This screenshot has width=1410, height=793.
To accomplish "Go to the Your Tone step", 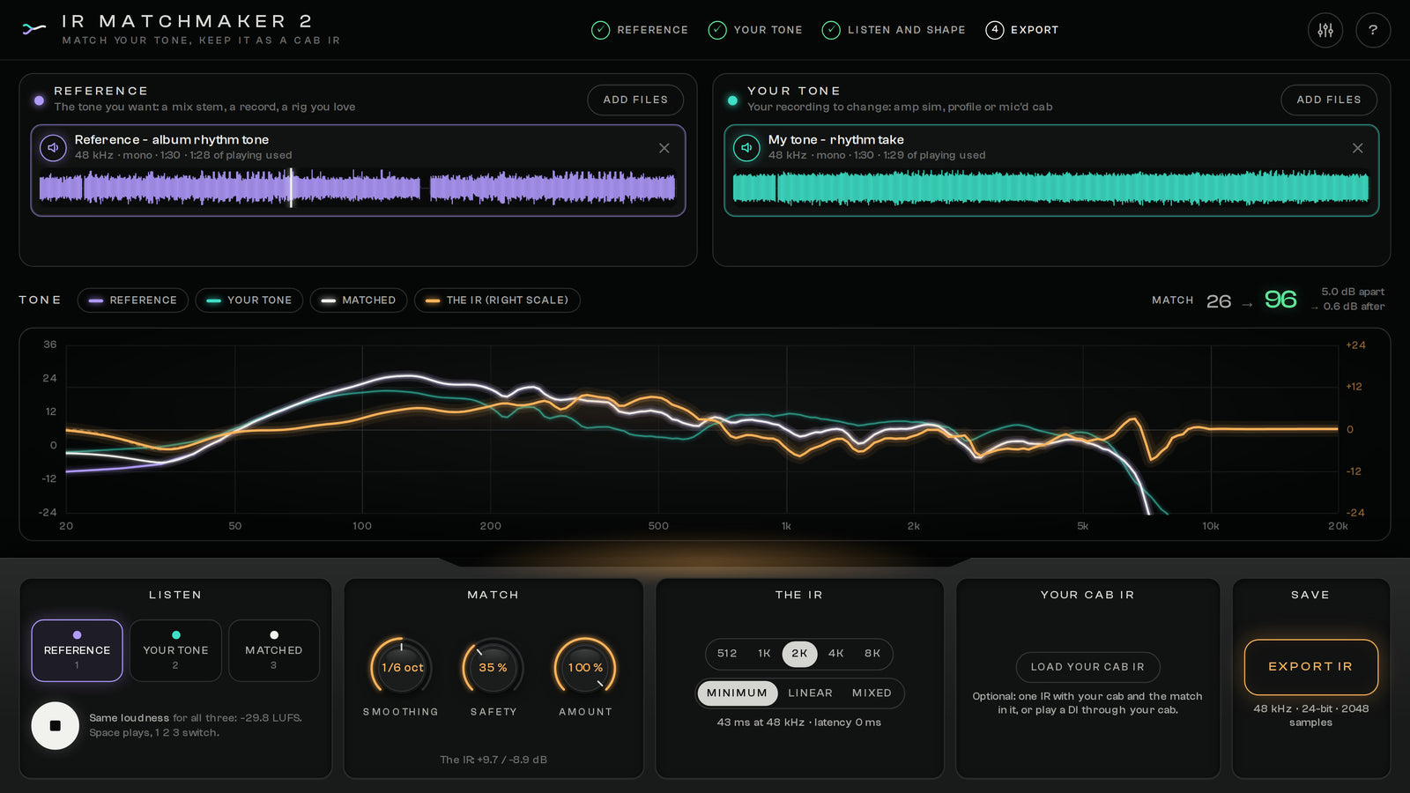I will 755,30.
